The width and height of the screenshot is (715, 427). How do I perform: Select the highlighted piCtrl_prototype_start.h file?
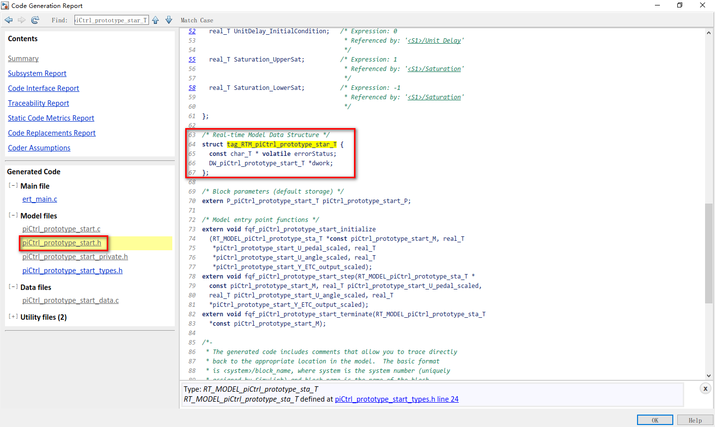coord(62,243)
